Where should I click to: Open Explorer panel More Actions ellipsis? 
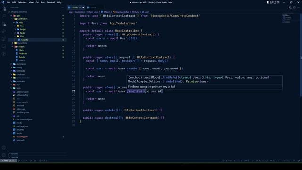click(63, 8)
